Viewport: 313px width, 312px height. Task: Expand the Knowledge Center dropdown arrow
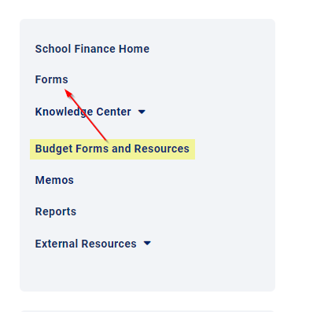tap(142, 112)
